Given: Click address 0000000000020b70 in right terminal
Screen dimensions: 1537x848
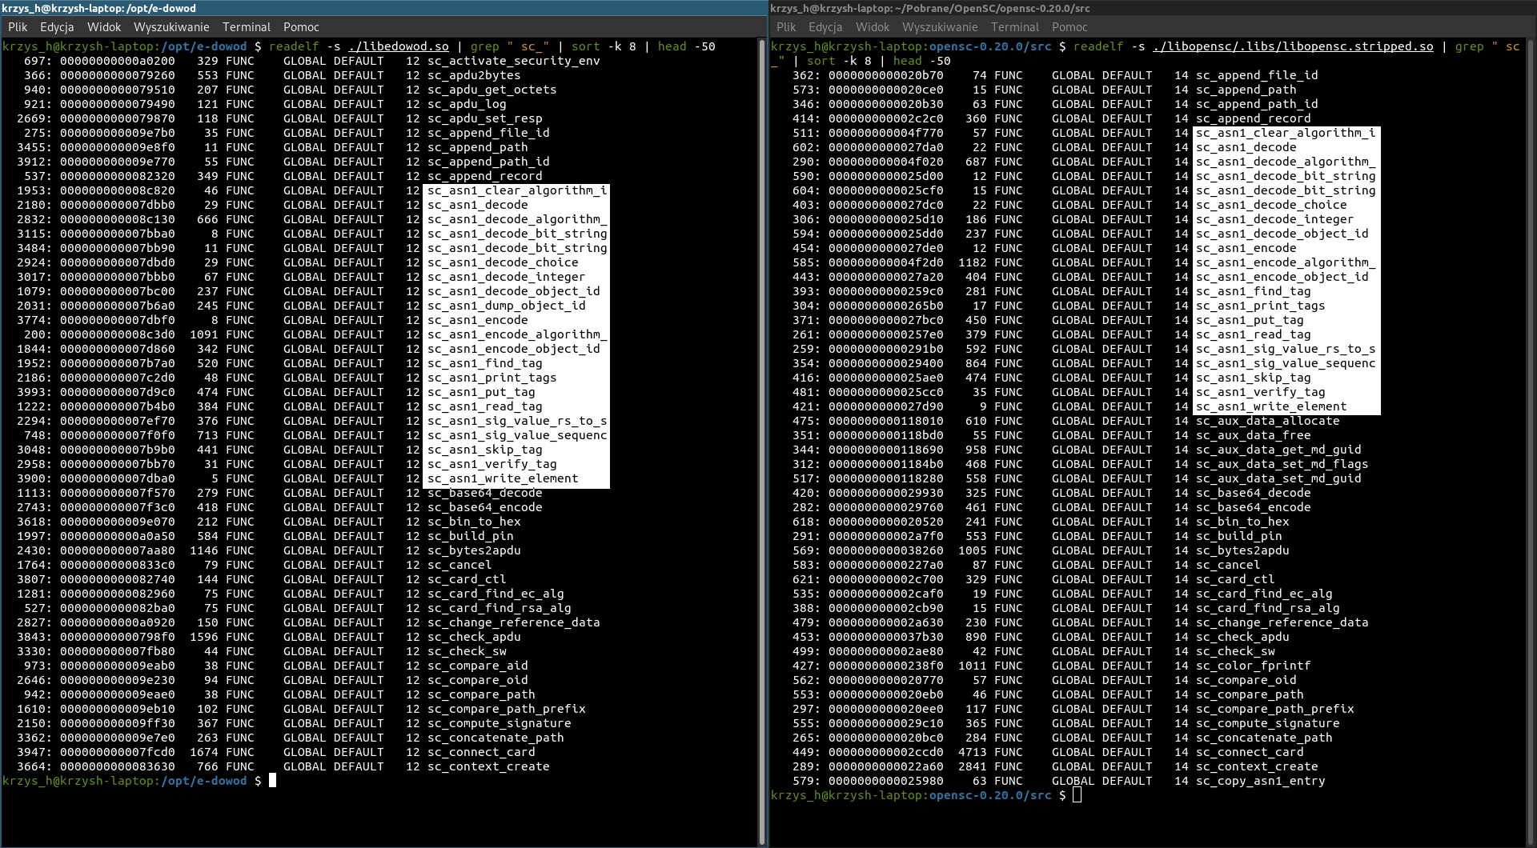Looking at the screenshot, I should point(885,75).
